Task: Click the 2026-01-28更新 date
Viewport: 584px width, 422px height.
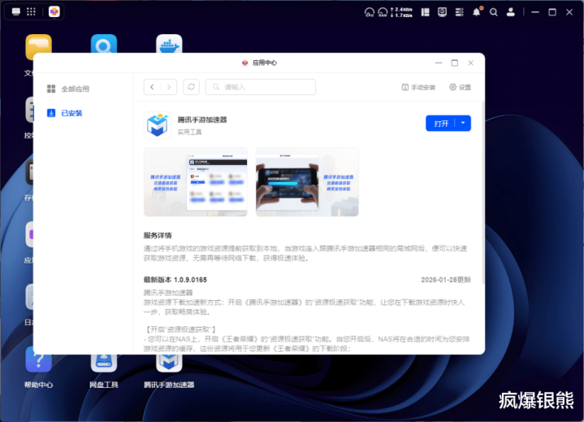Action: (446, 280)
